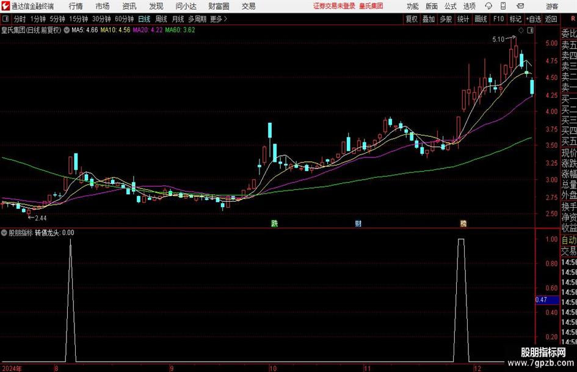Switch to the 分时 chart period

click(20, 19)
